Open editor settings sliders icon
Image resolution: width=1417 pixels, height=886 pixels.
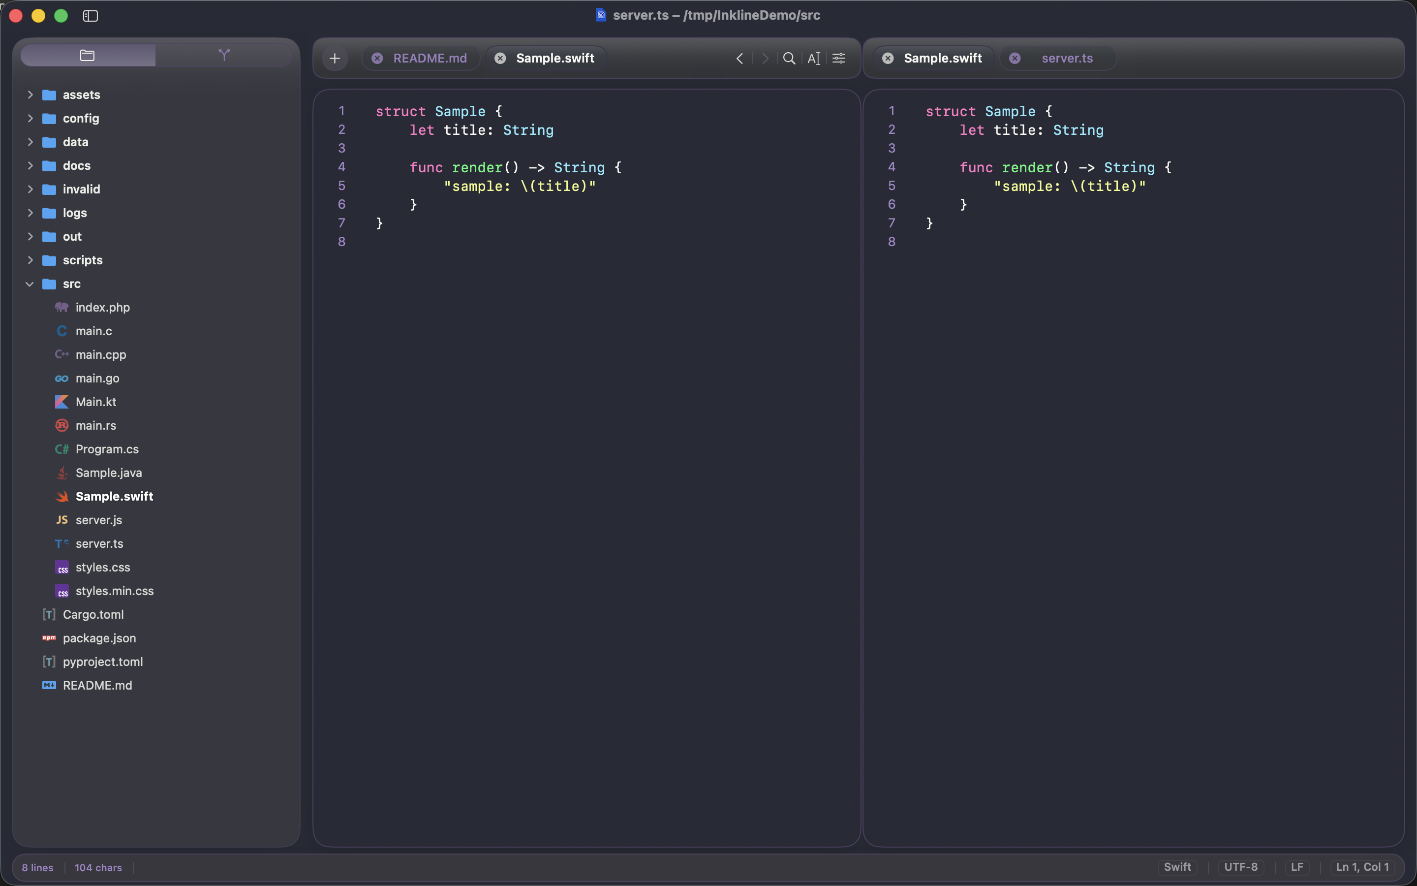point(838,58)
